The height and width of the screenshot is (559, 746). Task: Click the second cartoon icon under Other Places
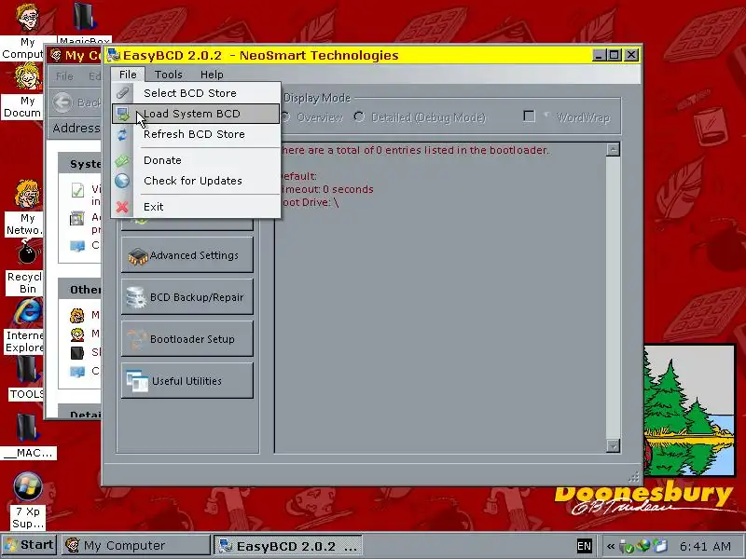pos(77,334)
